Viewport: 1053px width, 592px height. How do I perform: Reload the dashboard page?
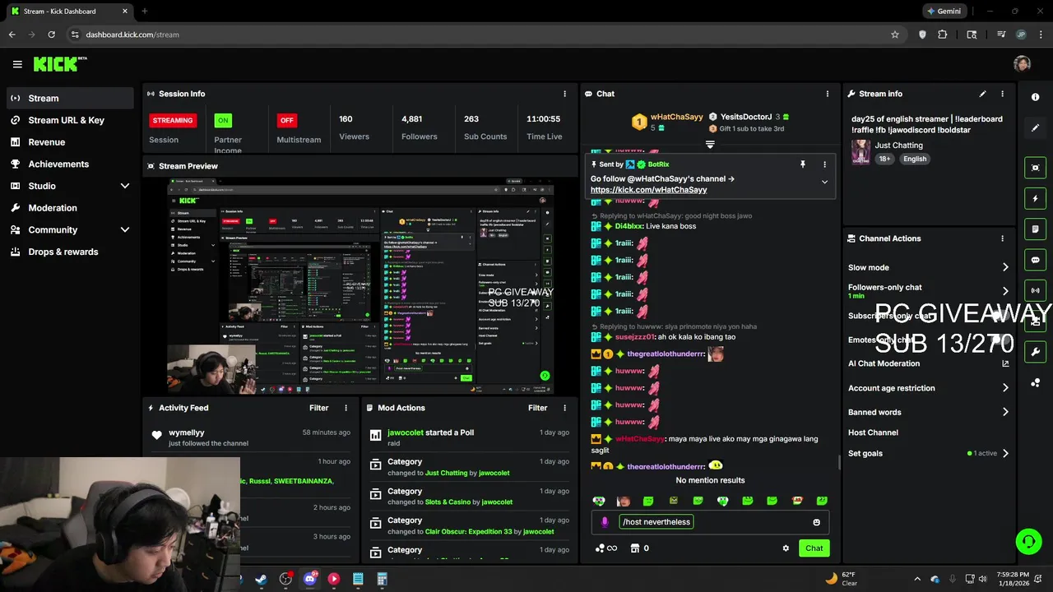(x=51, y=35)
